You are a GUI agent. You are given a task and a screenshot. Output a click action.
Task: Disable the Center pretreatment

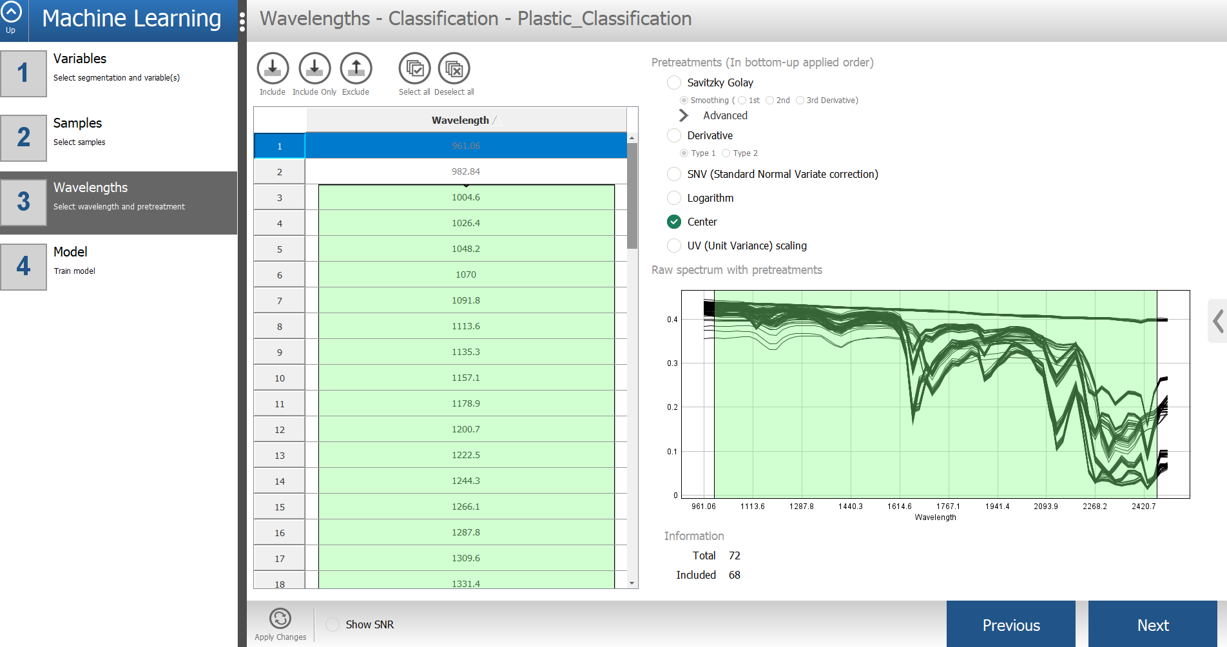tap(673, 222)
